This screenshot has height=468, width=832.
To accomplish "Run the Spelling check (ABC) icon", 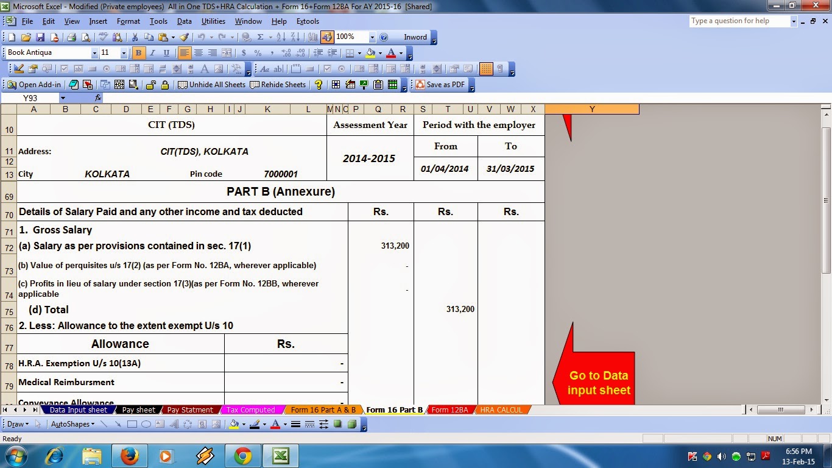I will tap(102, 37).
